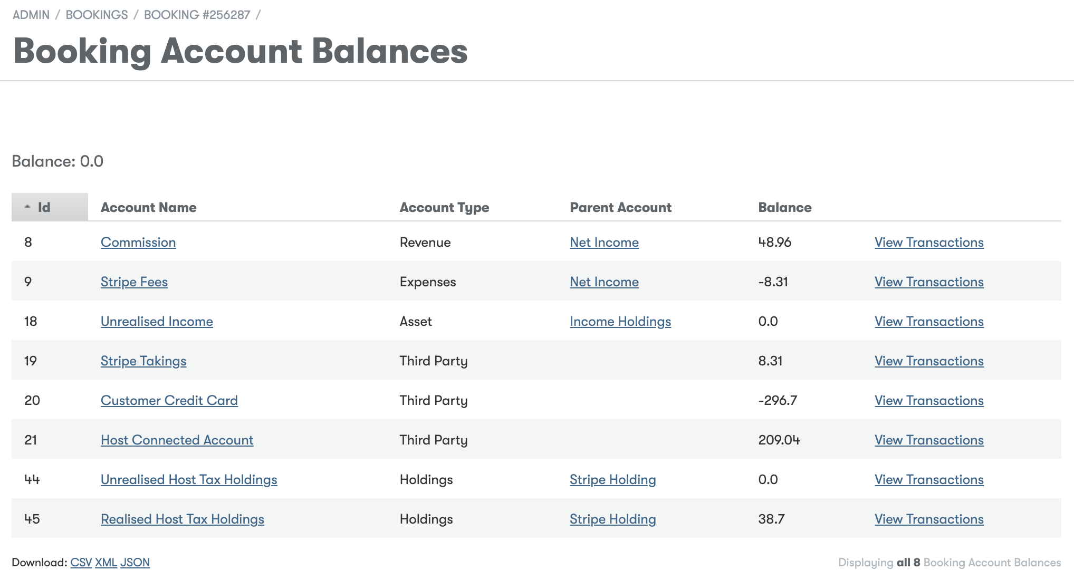
Task: Open Host Connected Account link
Action: (177, 440)
